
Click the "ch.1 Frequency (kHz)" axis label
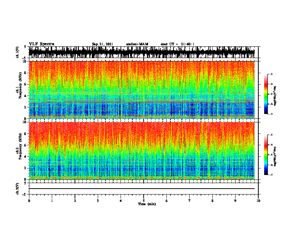pos(19,85)
